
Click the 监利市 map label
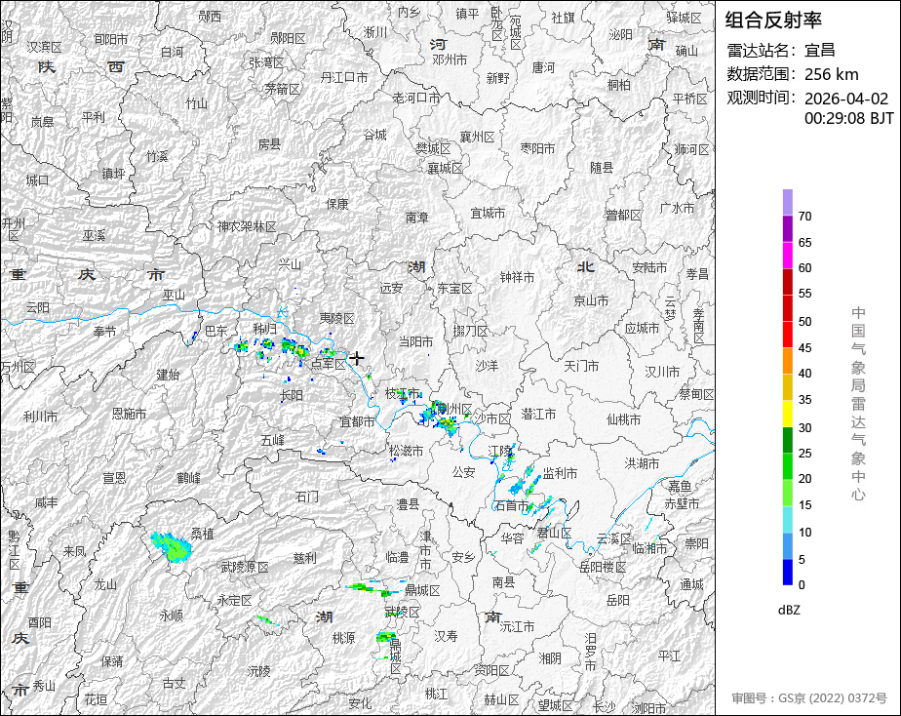point(560,473)
